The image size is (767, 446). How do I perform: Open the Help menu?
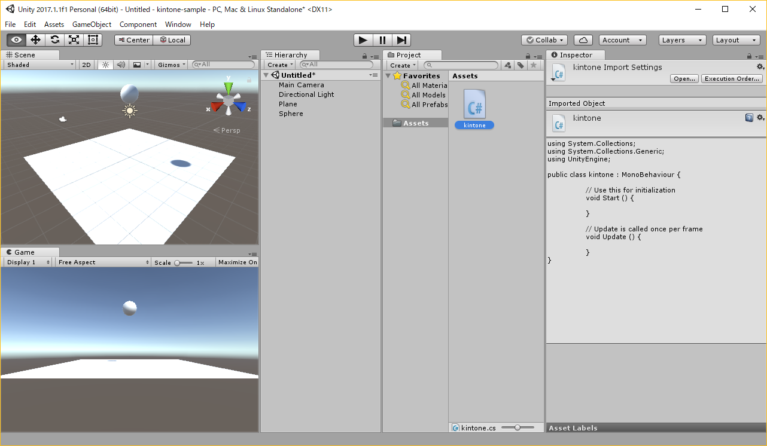pyautogui.click(x=207, y=25)
